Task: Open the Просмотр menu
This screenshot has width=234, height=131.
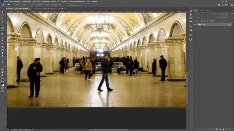Action: click(64, 1)
